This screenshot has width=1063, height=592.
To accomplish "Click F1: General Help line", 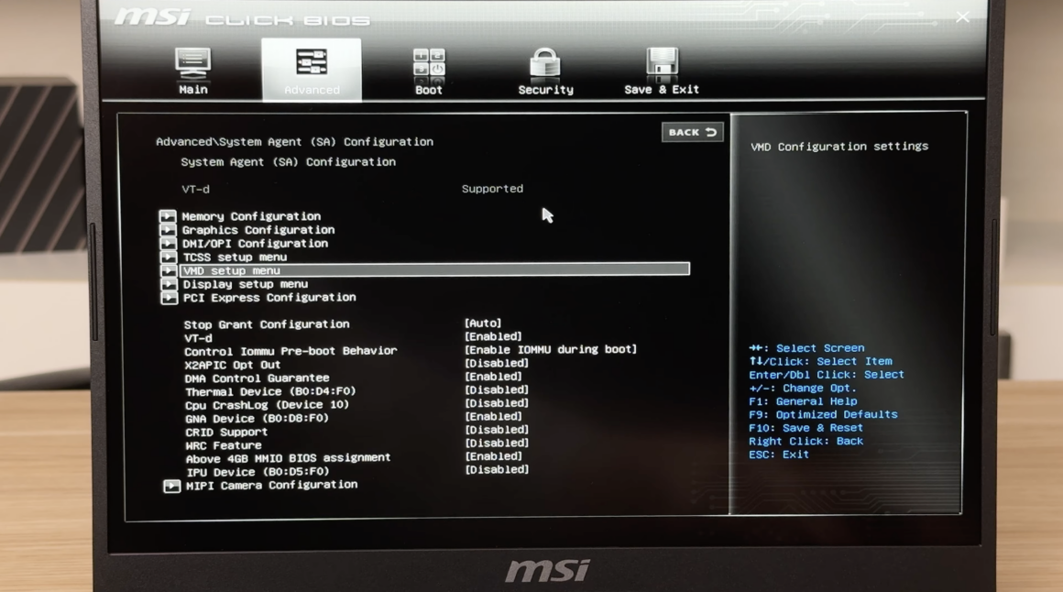I will coord(803,401).
